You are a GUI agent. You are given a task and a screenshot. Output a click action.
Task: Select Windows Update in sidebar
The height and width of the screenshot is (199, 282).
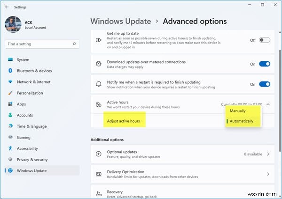point(42,171)
